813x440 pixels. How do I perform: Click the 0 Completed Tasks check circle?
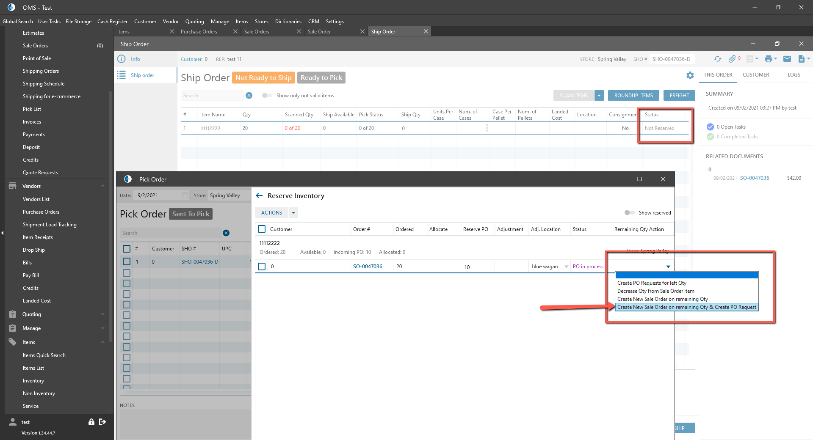[x=710, y=137]
